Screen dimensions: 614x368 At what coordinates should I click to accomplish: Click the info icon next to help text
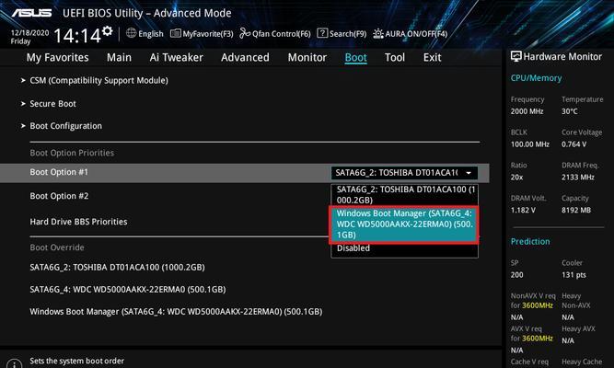click(x=15, y=364)
